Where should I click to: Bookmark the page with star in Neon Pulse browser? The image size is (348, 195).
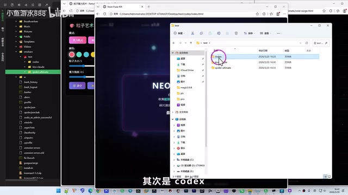pos(257,14)
